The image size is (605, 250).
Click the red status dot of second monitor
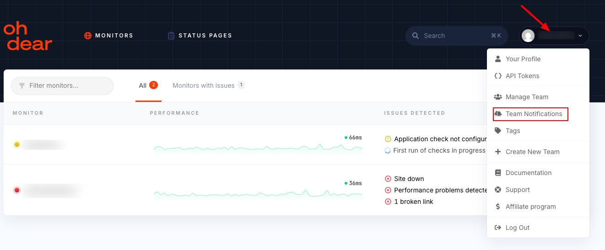(x=17, y=190)
